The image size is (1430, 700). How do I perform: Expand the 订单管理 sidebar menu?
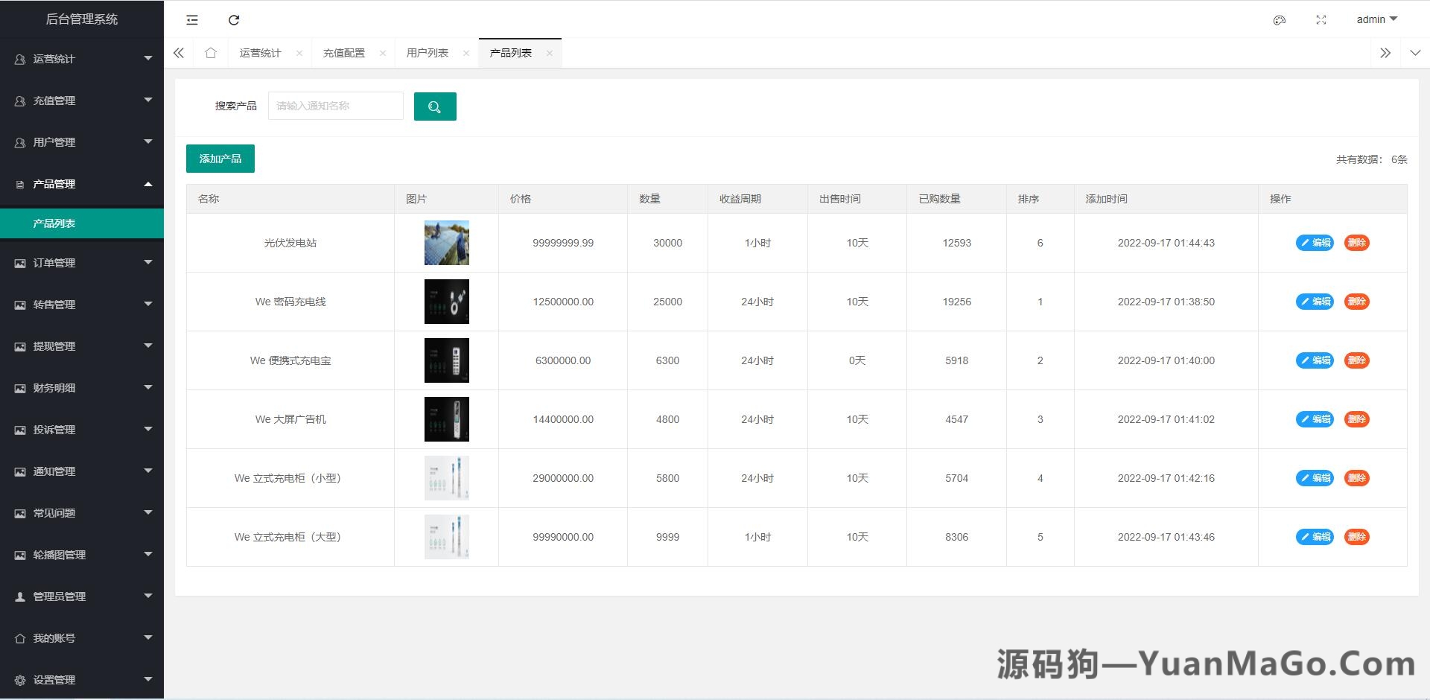82,263
